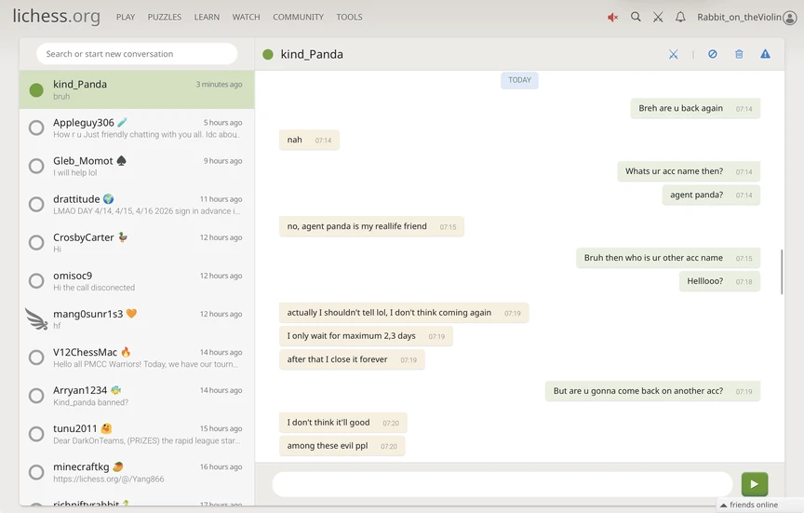
Task: Go to kind_Panda's profile from the header
Action: point(312,54)
